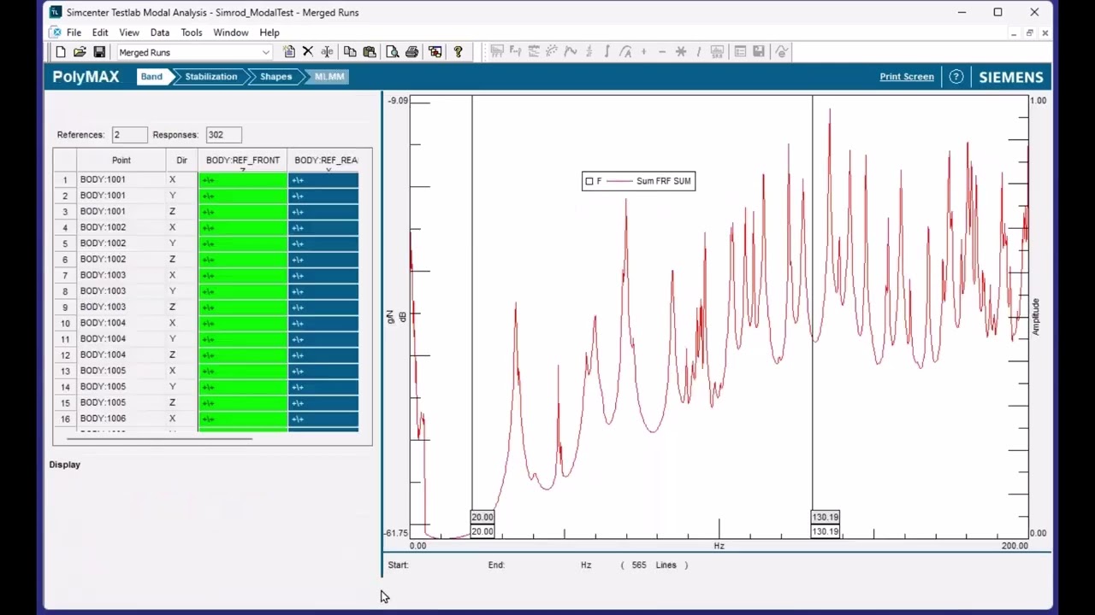Print using the printer toolbar icon
Image resolution: width=1095 pixels, height=615 pixels.
coord(411,52)
